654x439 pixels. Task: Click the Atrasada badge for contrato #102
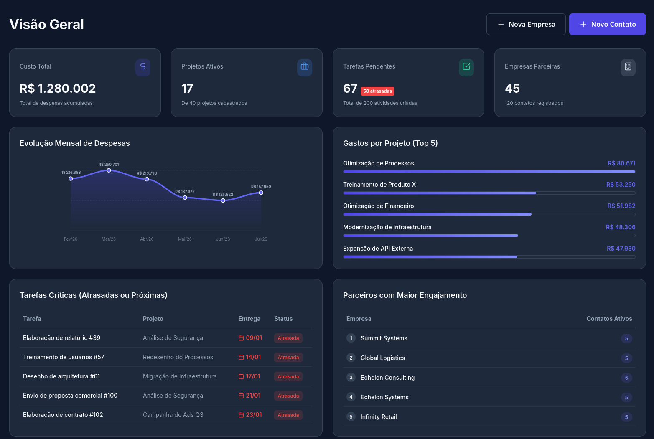[288, 415]
